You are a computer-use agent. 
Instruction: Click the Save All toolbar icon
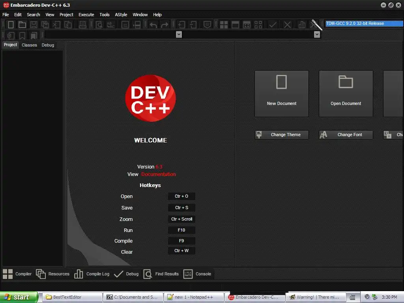tap(45, 25)
